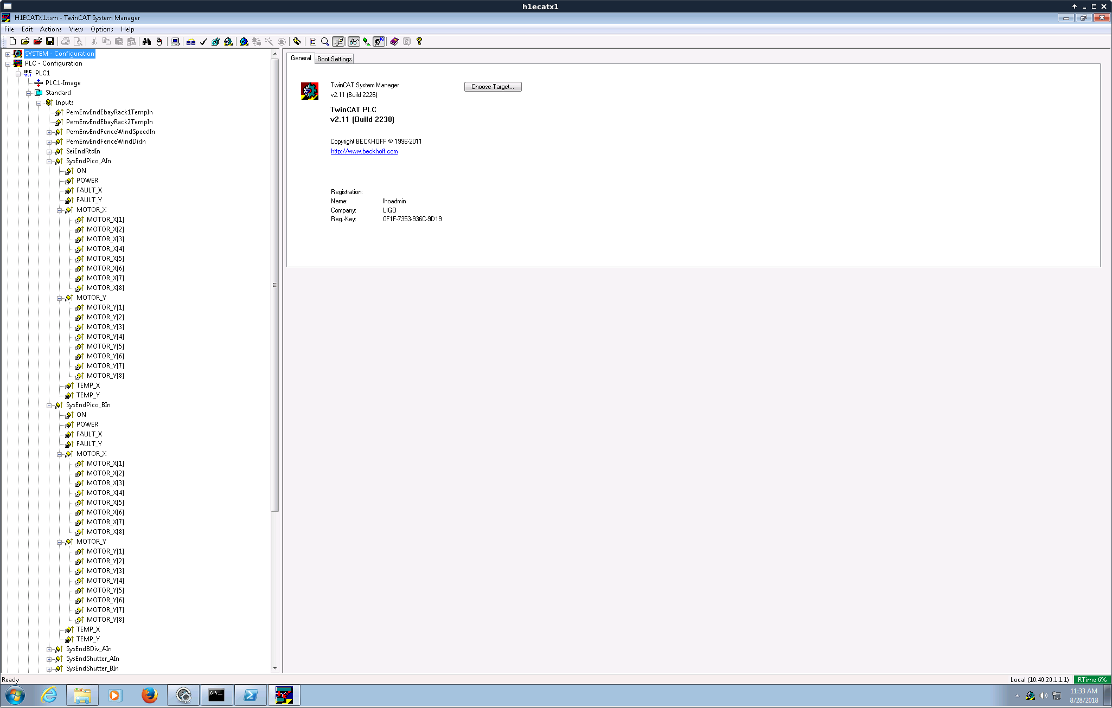1112x708 pixels.
Task: Click the tree panel vertical scrollbar thumb
Action: point(274,285)
